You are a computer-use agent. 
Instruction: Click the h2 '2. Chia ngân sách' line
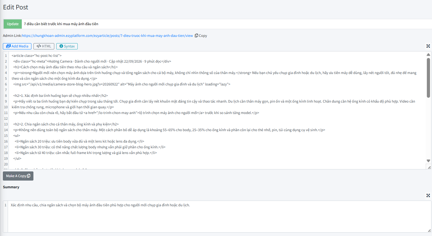66,124
